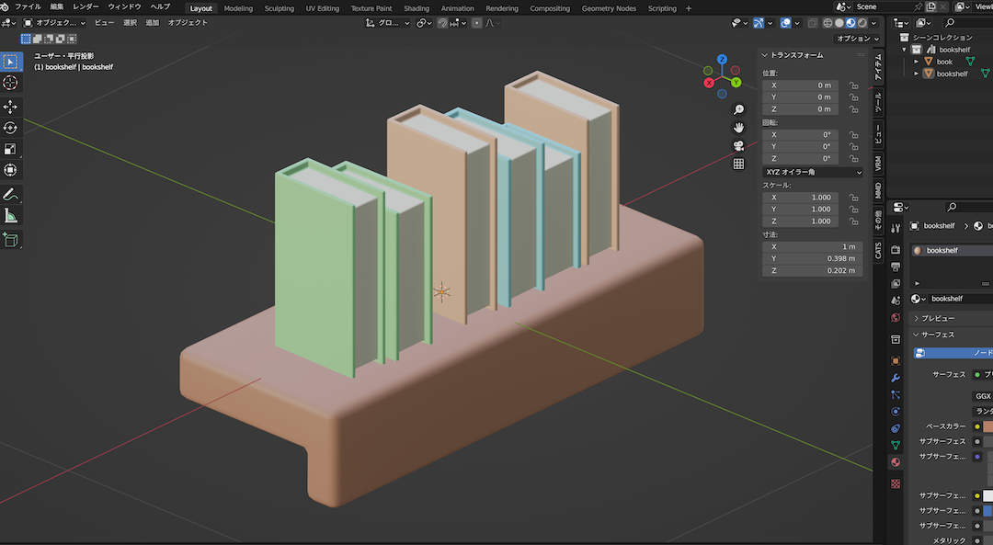
Task: Click the Y axis on navigation gizmo
Action: (x=736, y=83)
